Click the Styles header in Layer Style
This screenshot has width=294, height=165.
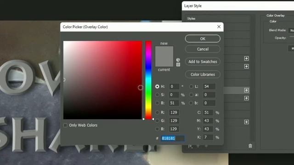point(191,18)
